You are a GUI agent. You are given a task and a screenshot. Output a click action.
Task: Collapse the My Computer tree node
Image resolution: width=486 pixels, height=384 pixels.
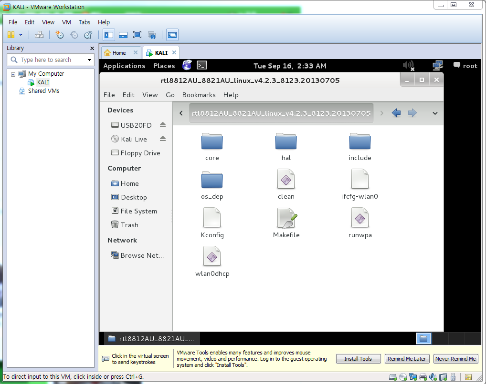13,74
